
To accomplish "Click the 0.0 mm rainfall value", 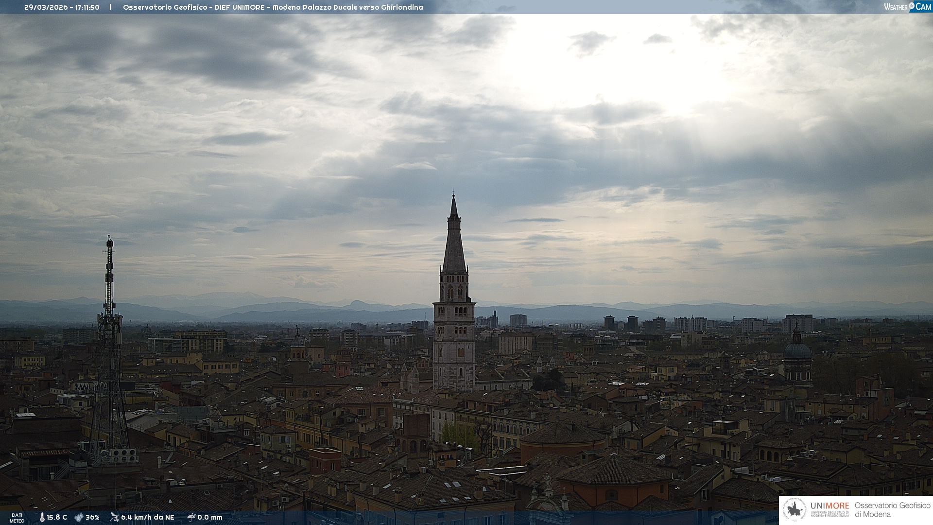I will [210, 518].
